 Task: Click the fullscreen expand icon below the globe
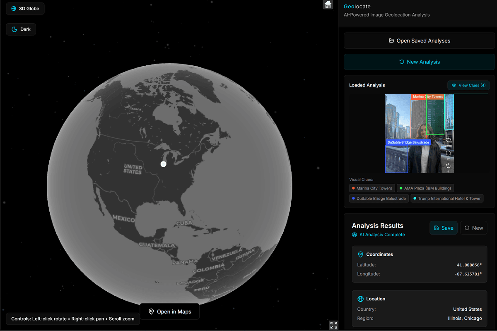pos(334,325)
